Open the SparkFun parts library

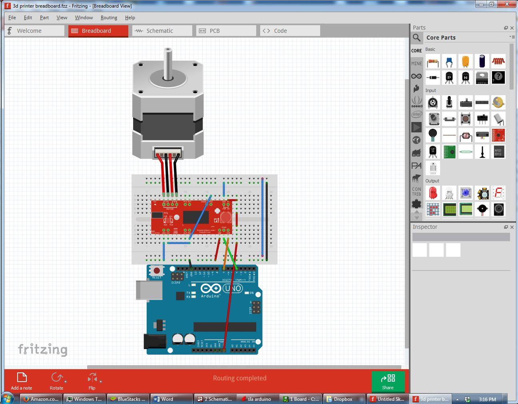(416, 89)
